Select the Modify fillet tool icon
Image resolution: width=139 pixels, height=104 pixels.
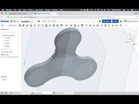coord(86,25)
